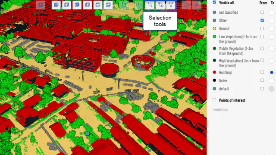
Task: Check From box for not classified
Action: click(262, 12)
